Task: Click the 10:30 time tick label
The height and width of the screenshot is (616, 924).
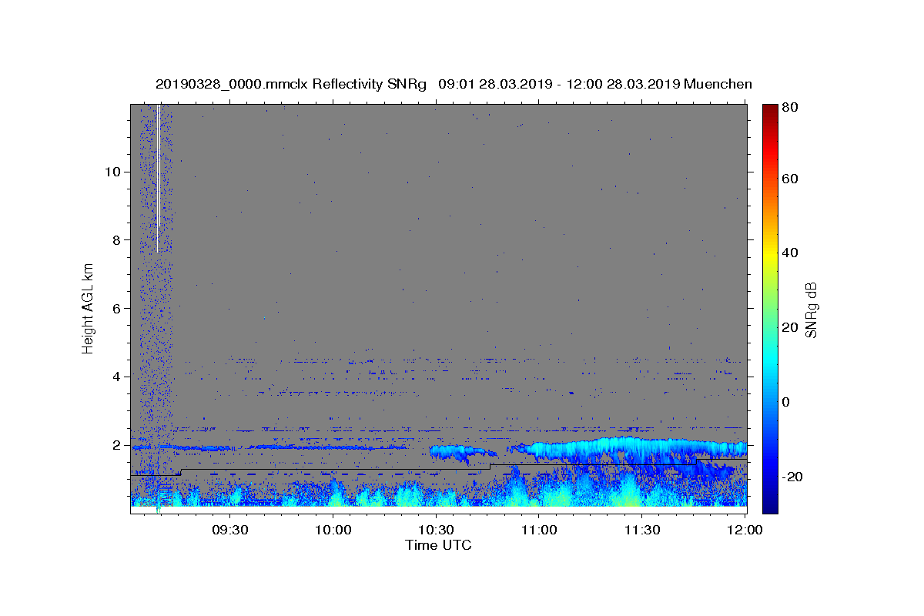Action: 436,530
